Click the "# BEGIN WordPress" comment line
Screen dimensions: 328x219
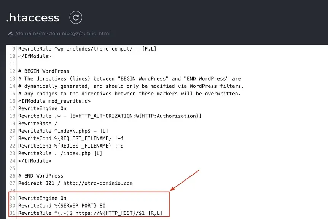(44, 71)
